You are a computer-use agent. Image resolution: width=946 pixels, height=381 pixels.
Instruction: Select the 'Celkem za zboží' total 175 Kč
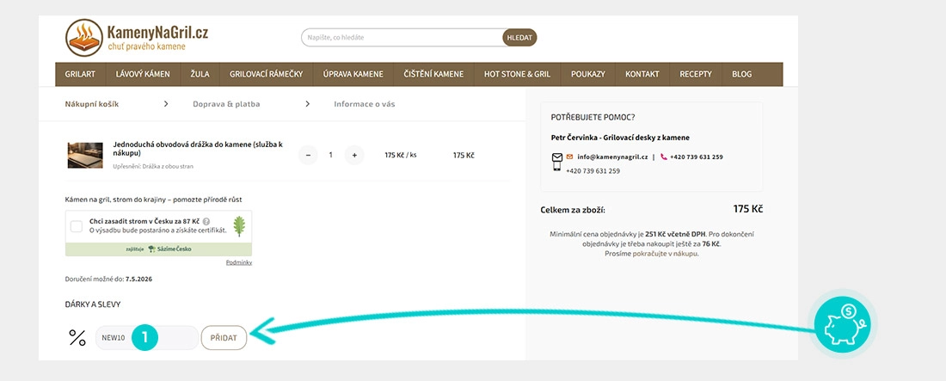[x=748, y=209]
